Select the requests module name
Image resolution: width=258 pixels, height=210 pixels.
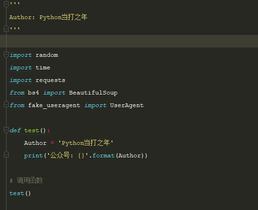(50, 80)
